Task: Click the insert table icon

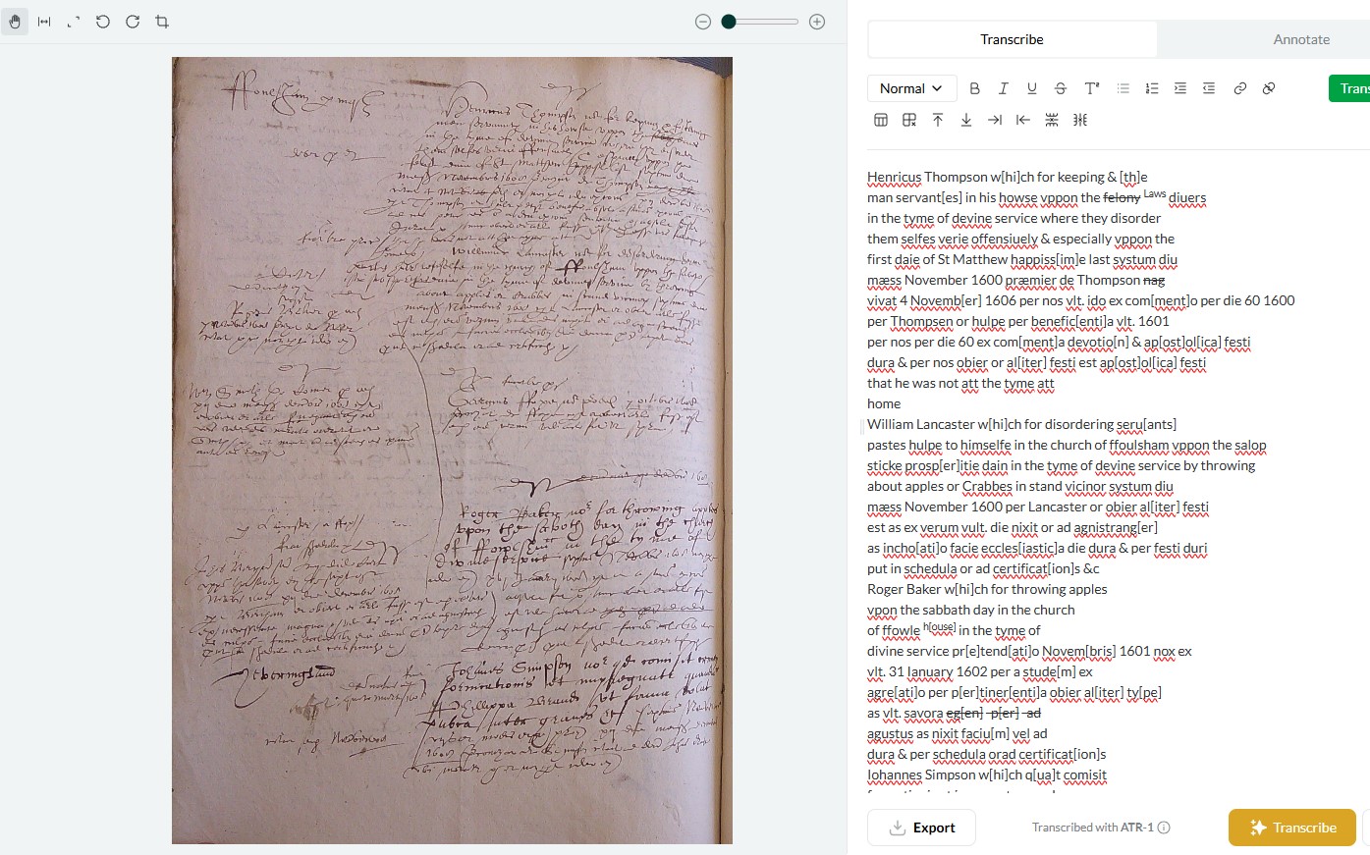Action: 881,120
